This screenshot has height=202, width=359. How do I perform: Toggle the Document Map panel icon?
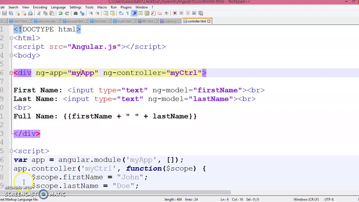tap(147, 13)
